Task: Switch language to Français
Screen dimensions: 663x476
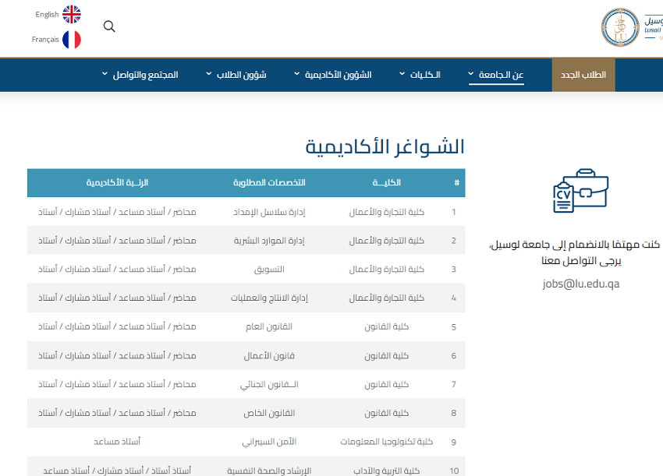Action: point(45,39)
